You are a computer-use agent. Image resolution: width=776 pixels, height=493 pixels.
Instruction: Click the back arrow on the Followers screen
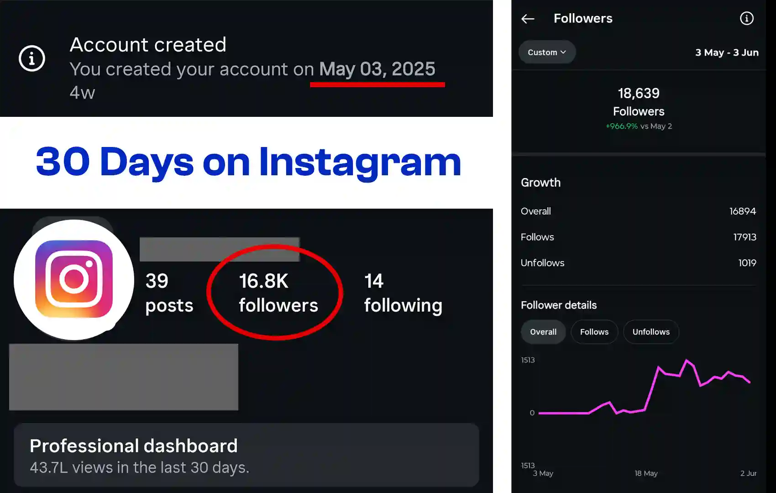coord(527,18)
